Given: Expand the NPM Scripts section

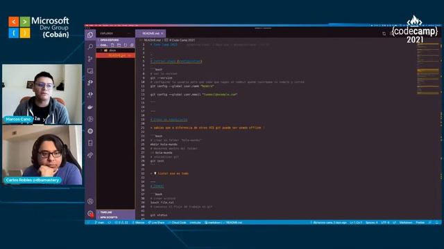Looking at the screenshot, I should pos(116,217).
